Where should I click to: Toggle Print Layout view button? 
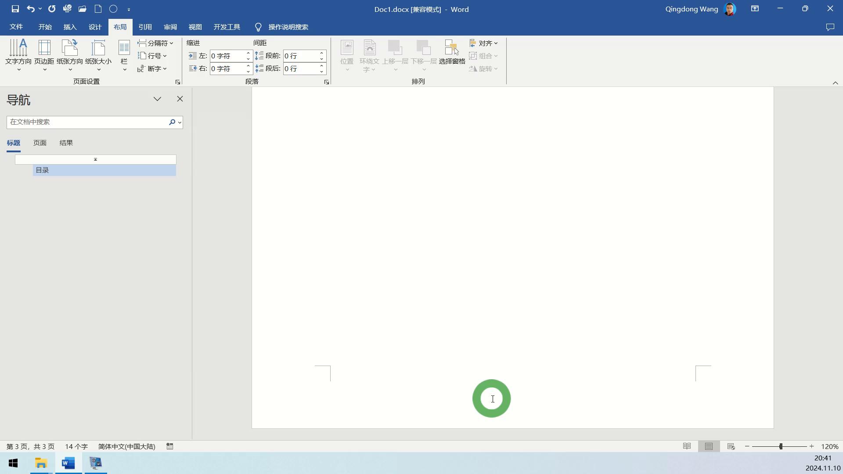pos(709,446)
